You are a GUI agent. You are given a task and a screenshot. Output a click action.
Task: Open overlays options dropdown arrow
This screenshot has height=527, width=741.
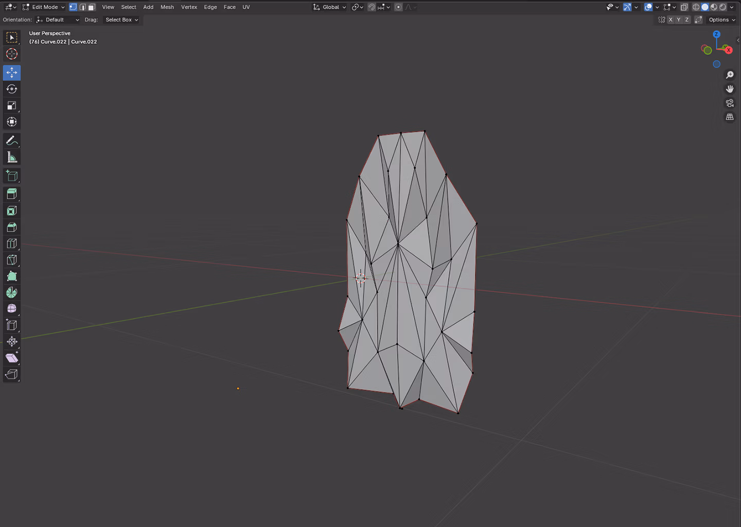coord(657,7)
